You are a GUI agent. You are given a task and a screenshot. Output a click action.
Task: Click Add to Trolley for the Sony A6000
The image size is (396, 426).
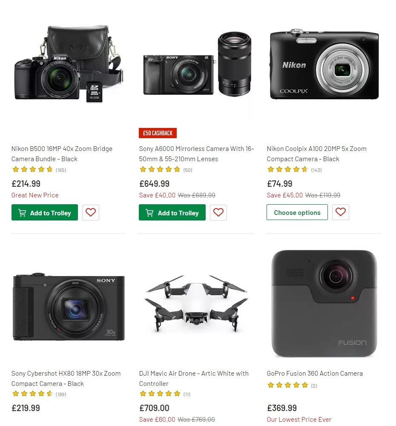[172, 213]
